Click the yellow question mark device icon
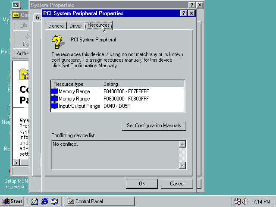Viewport: 276px width, 207px height. (58, 41)
